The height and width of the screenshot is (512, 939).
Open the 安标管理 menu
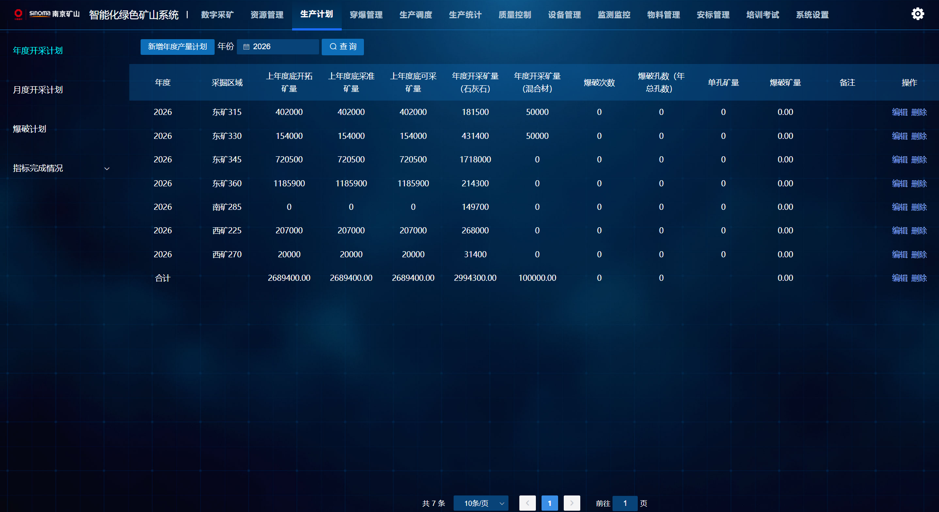(714, 15)
